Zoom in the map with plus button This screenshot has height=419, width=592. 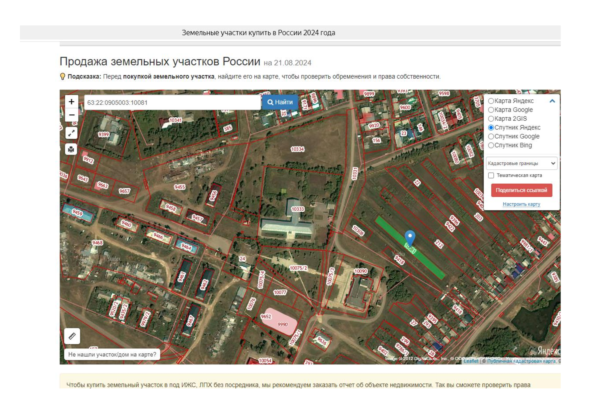click(72, 102)
